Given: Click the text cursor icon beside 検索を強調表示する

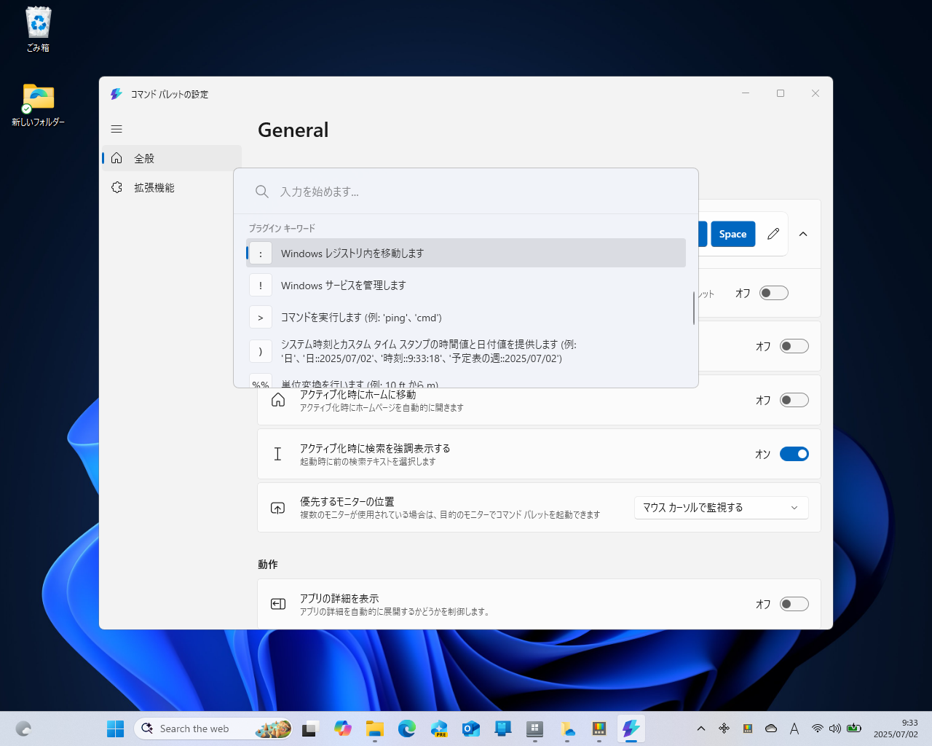Looking at the screenshot, I should [277, 454].
